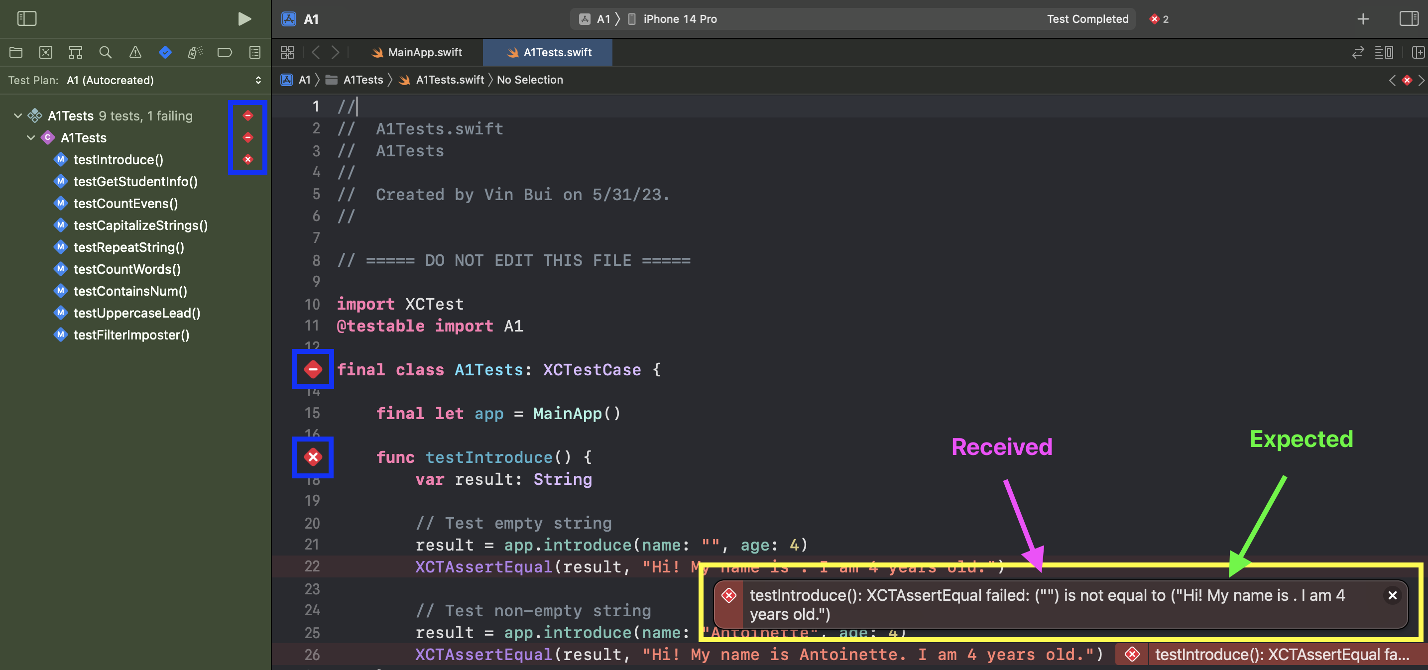
Task: Click the related items grid icon
Action: [x=287, y=53]
